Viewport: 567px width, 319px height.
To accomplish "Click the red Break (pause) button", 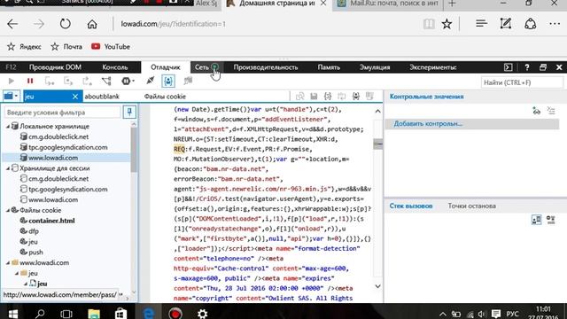I will point(30,81).
